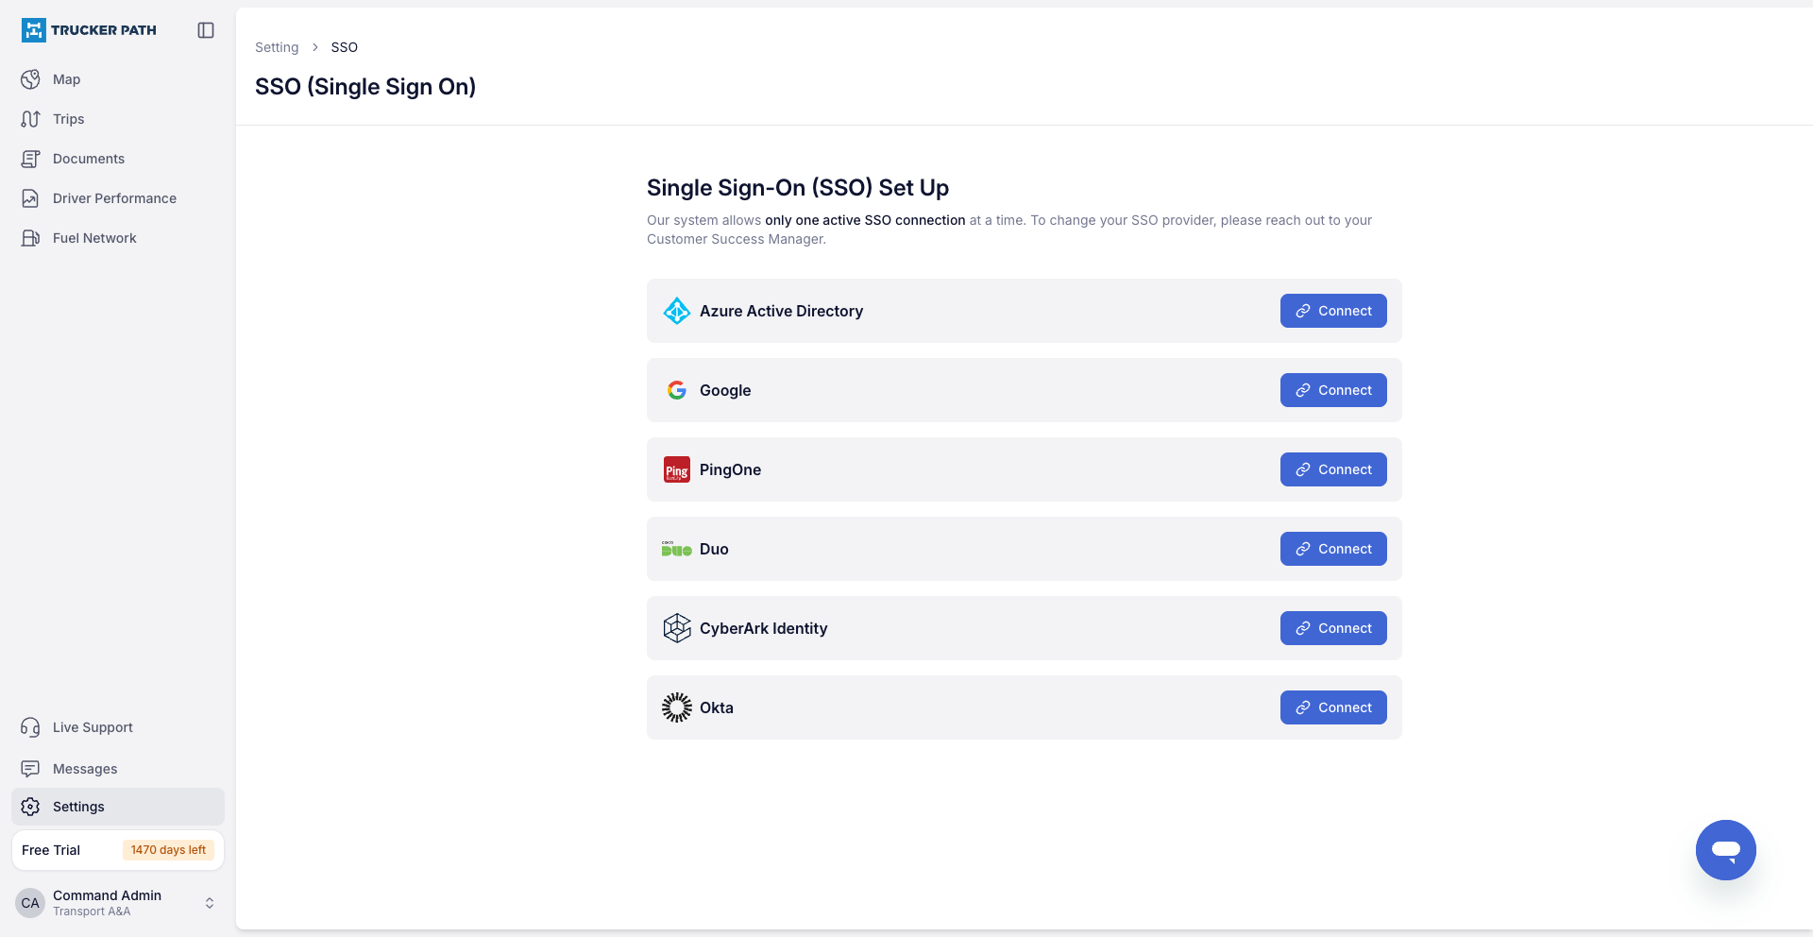Open Messages chat icon
Image resolution: width=1813 pixels, height=937 pixels.
[30, 769]
